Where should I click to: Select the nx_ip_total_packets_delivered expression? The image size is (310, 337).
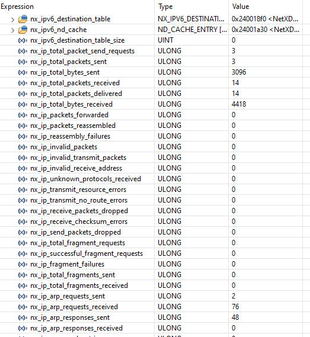76,94
